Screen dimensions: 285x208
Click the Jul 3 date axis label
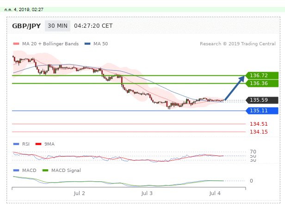click(147, 193)
